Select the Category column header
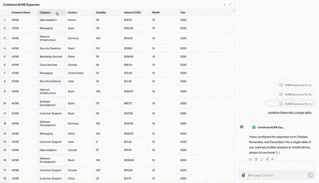This screenshot has height=183, width=319. tap(51, 12)
